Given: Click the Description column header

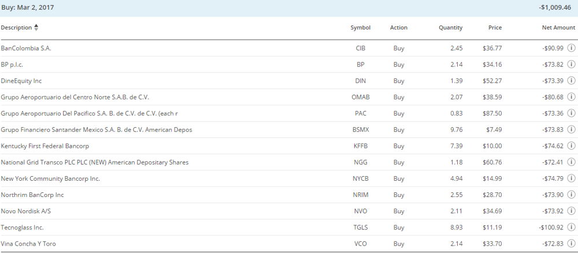Looking at the screenshot, I should tap(16, 28).
